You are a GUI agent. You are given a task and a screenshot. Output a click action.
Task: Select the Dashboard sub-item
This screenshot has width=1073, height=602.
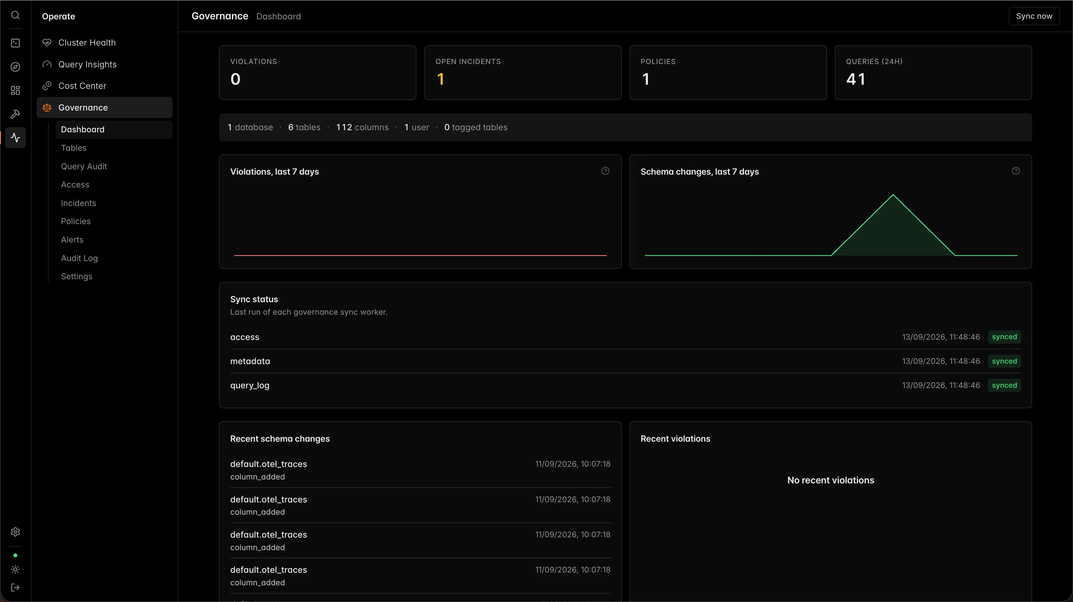(x=114, y=130)
